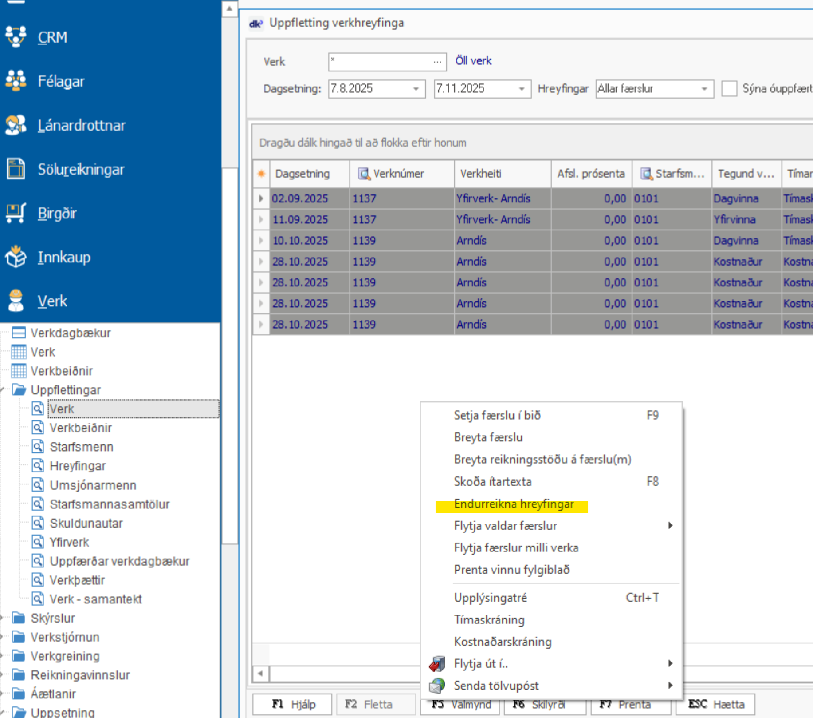Screen dimensions: 813x718
Task: Click the Félagar people icon
Action: [16, 81]
